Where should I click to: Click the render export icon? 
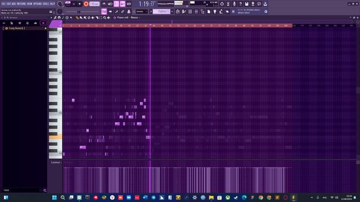click(x=253, y=4)
